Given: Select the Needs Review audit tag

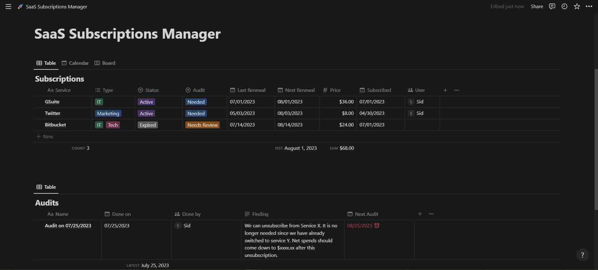Looking at the screenshot, I should click(202, 125).
